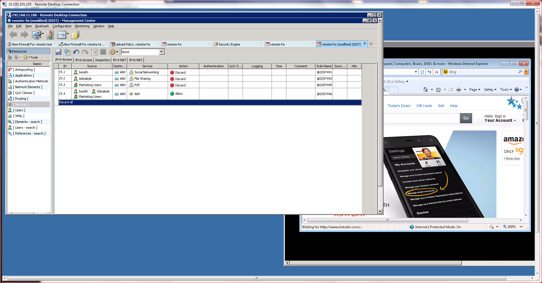Open the None filter combo box
The width and height of the screenshot is (542, 283).
point(143,52)
